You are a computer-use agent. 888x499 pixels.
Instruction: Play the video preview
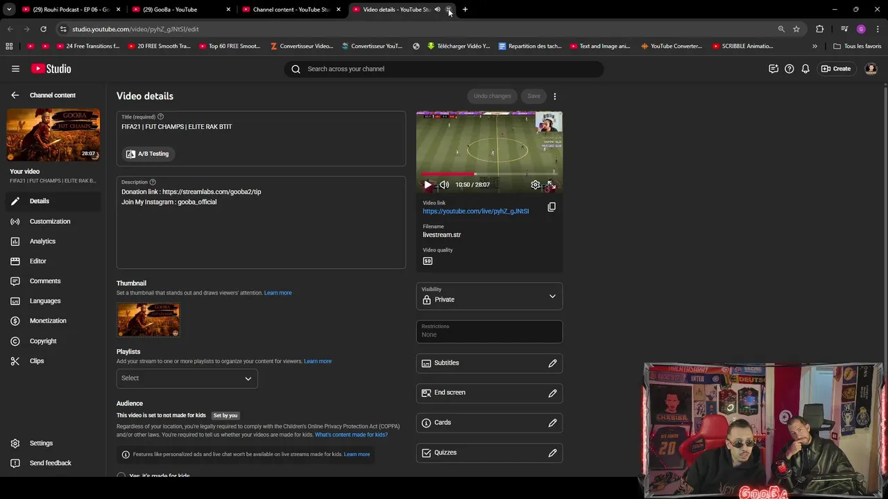(x=427, y=185)
